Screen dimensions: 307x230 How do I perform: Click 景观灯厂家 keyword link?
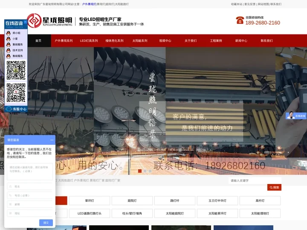[x=97, y=180]
